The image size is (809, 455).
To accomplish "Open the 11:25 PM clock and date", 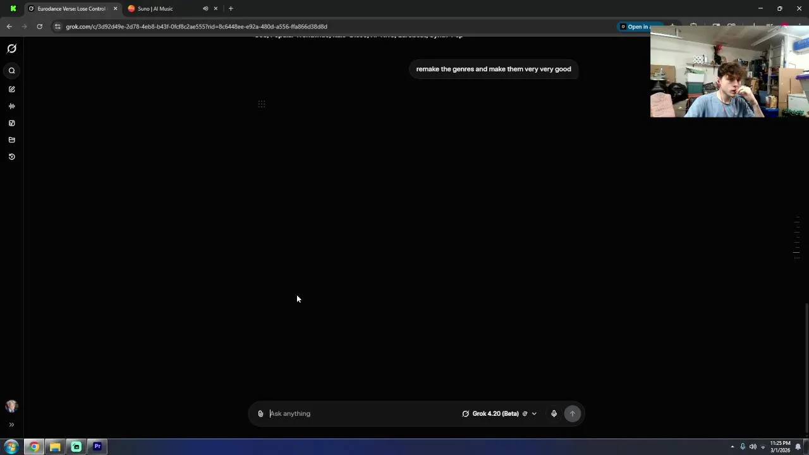I will tap(780, 447).
